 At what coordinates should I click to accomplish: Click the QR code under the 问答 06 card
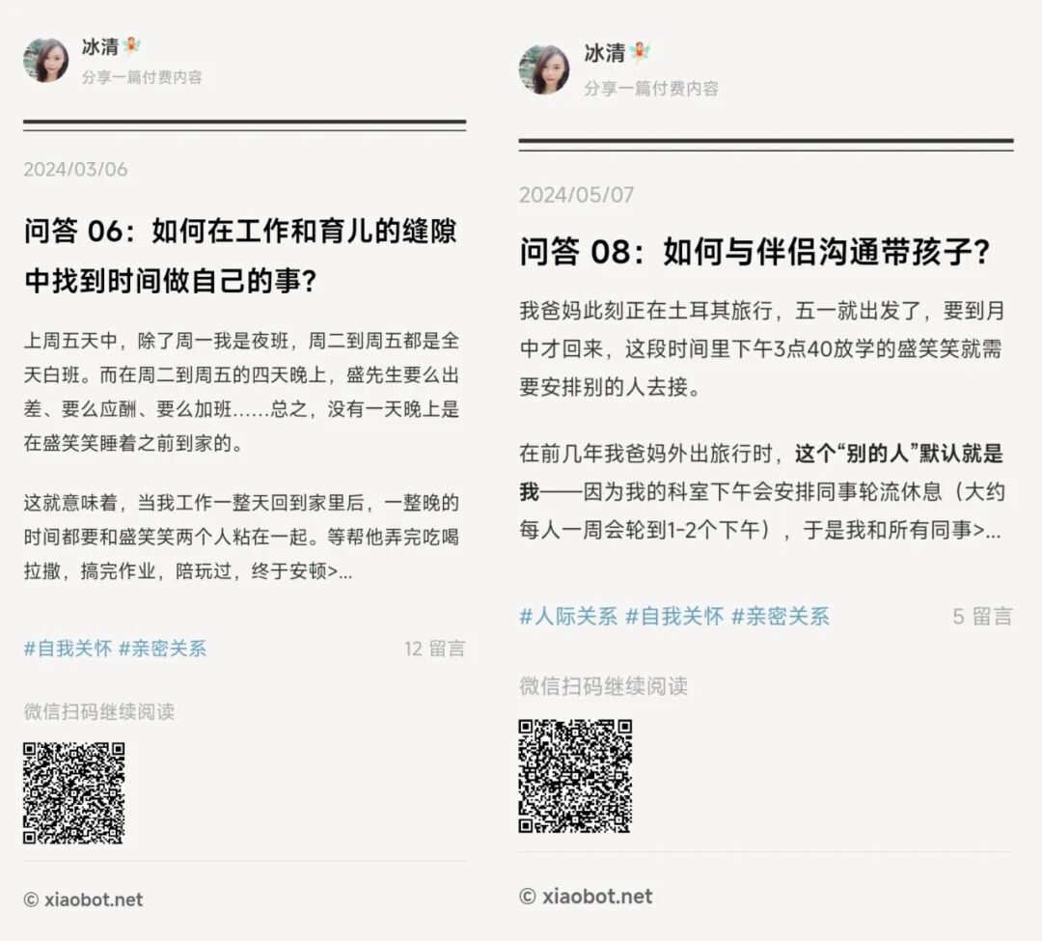tap(73, 793)
